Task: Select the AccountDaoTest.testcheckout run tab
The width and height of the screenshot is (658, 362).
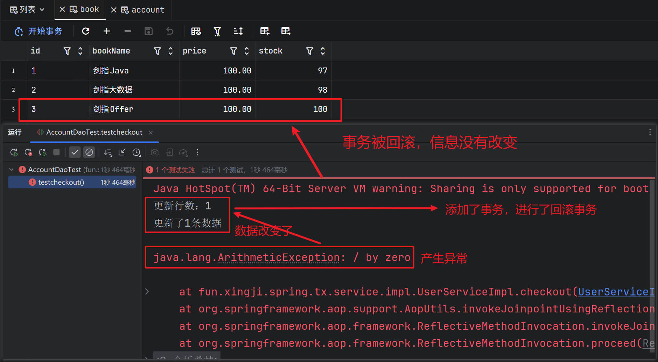Action: point(94,132)
